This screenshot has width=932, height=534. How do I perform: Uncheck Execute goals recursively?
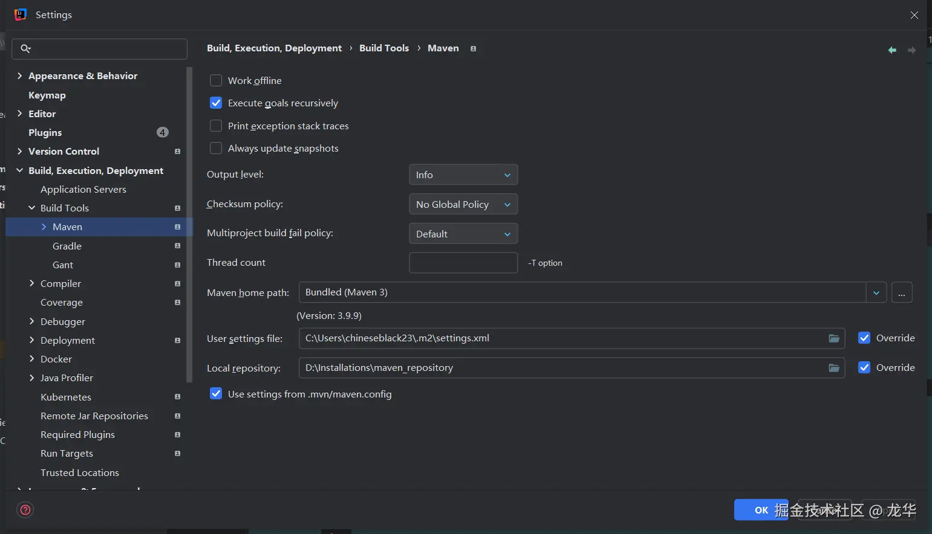tap(216, 103)
